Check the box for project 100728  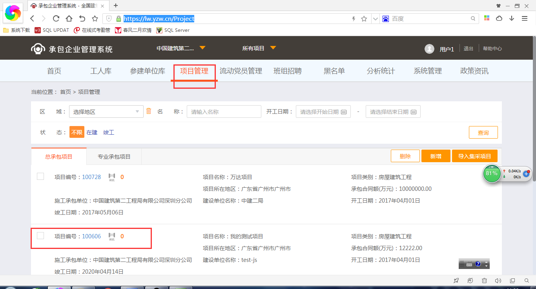coord(40,177)
